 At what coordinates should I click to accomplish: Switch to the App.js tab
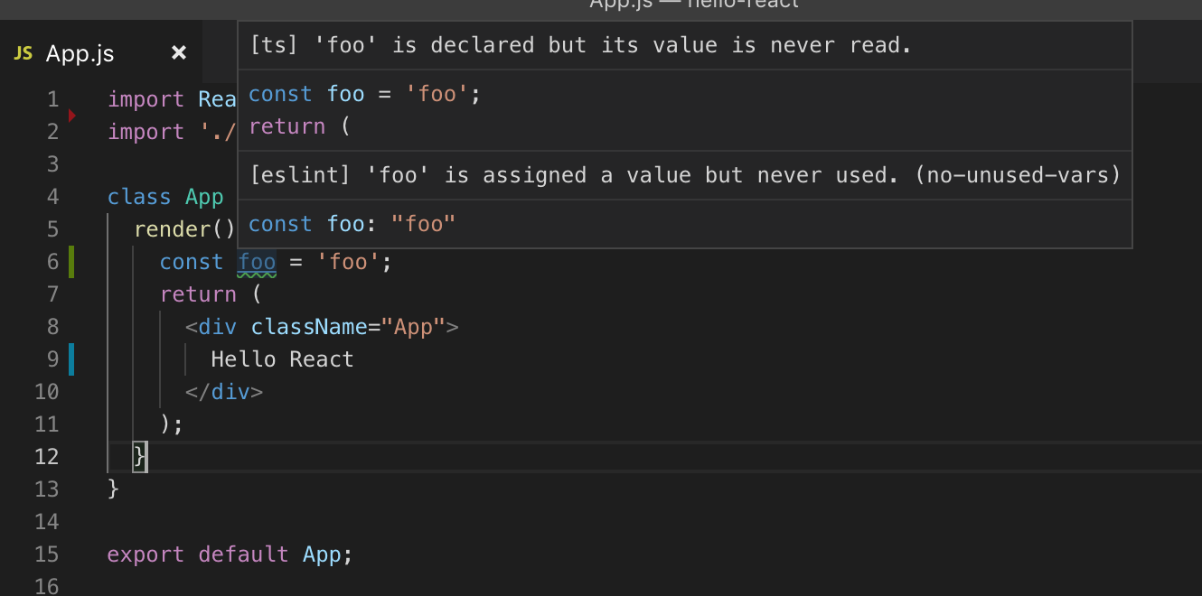tap(81, 53)
